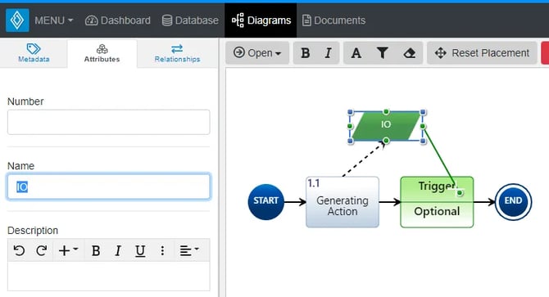549x297 pixels.
Task: Open the MENU dropdown
Action: (53, 20)
